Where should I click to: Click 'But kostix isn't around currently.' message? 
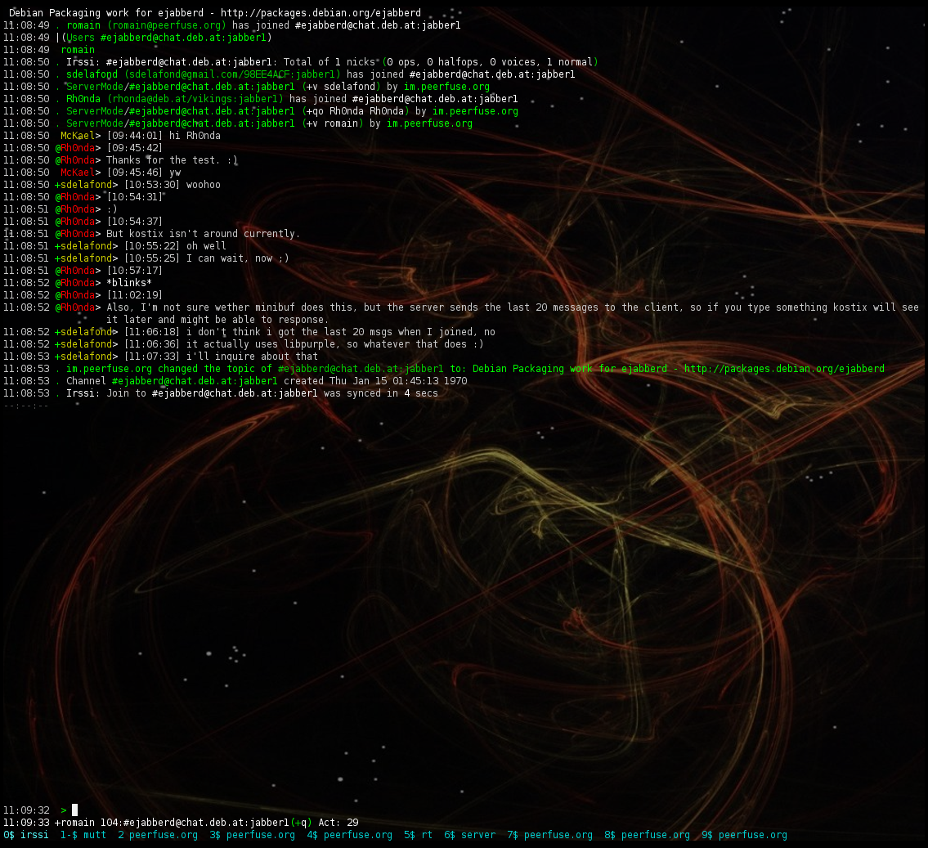click(x=203, y=233)
